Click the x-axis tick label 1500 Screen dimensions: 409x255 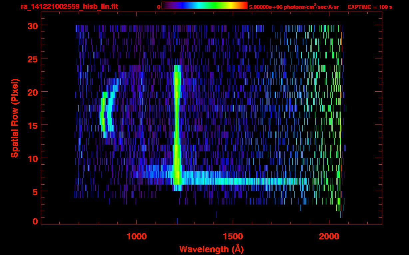coord(233,236)
